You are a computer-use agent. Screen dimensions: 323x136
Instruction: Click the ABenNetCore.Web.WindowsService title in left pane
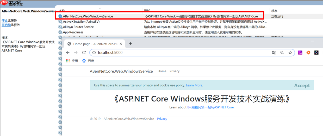(29, 11)
